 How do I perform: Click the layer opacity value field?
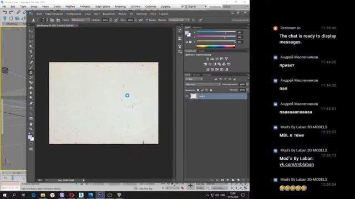[242, 85]
